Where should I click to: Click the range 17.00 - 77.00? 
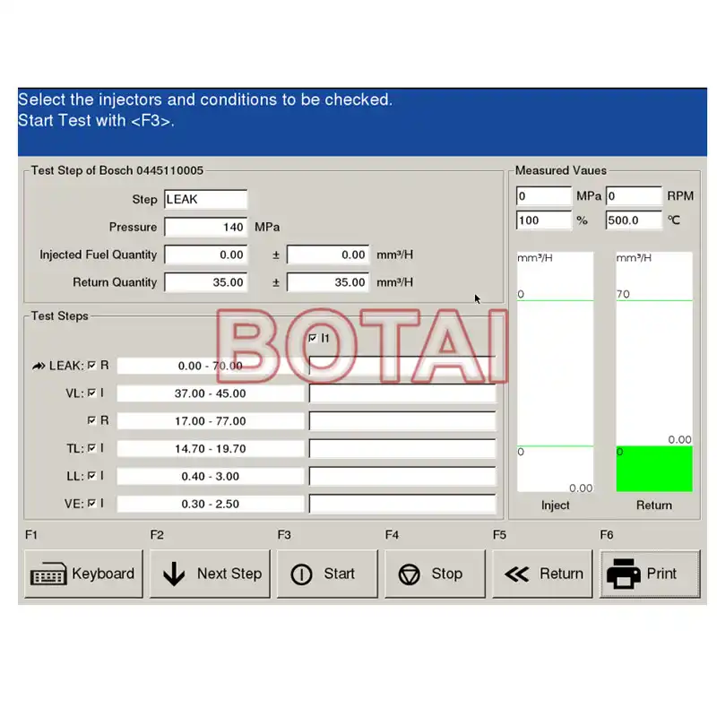click(211, 421)
